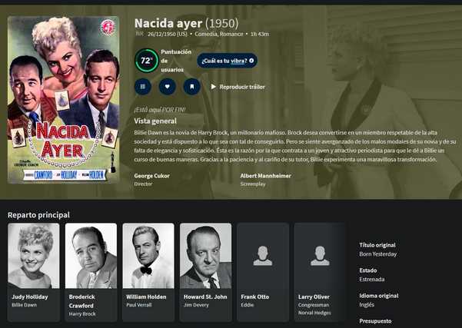Click the add to list icon
The height and width of the screenshot is (328, 462).
point(143,87)
